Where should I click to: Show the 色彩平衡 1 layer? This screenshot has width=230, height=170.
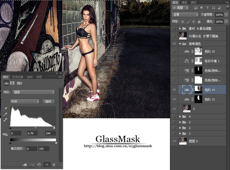[174, 61]
